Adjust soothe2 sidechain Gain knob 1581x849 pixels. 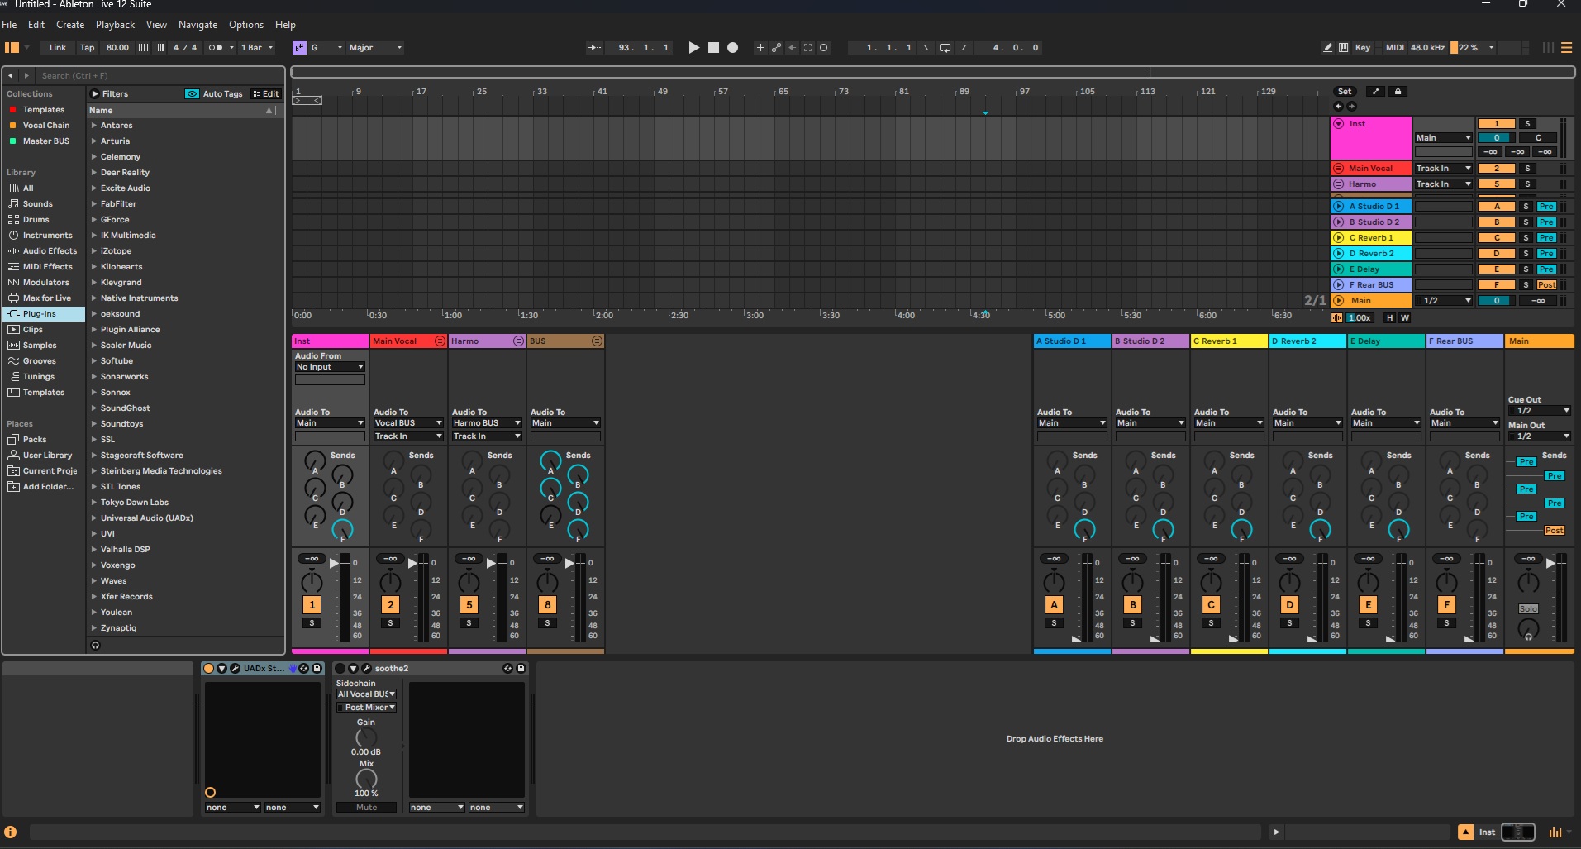coord(366,737)
